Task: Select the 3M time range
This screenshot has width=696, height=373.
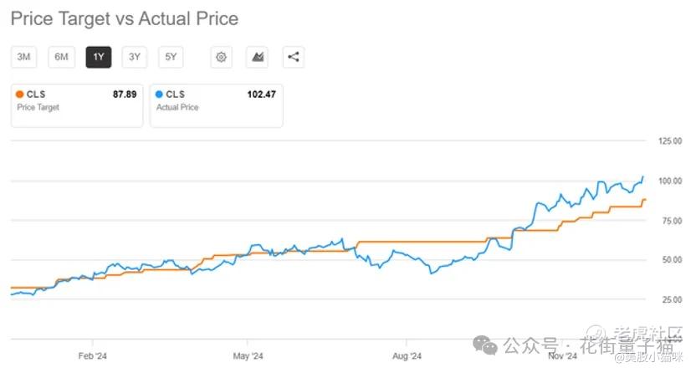Action: [x=24, y=57]
